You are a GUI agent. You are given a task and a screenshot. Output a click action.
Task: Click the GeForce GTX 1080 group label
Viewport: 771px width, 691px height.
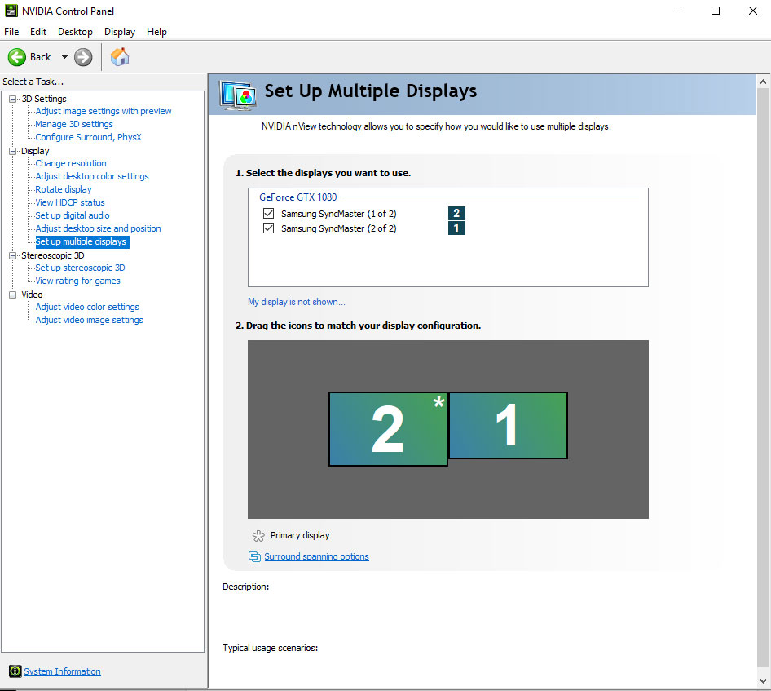(298, 197)
